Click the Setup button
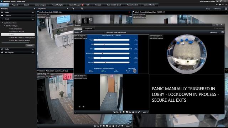 coord(208,9)
